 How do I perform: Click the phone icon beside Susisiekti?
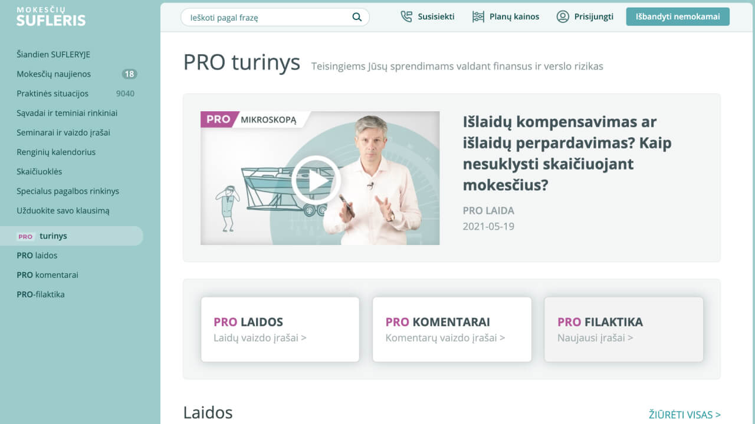click(x=406, y=16)
